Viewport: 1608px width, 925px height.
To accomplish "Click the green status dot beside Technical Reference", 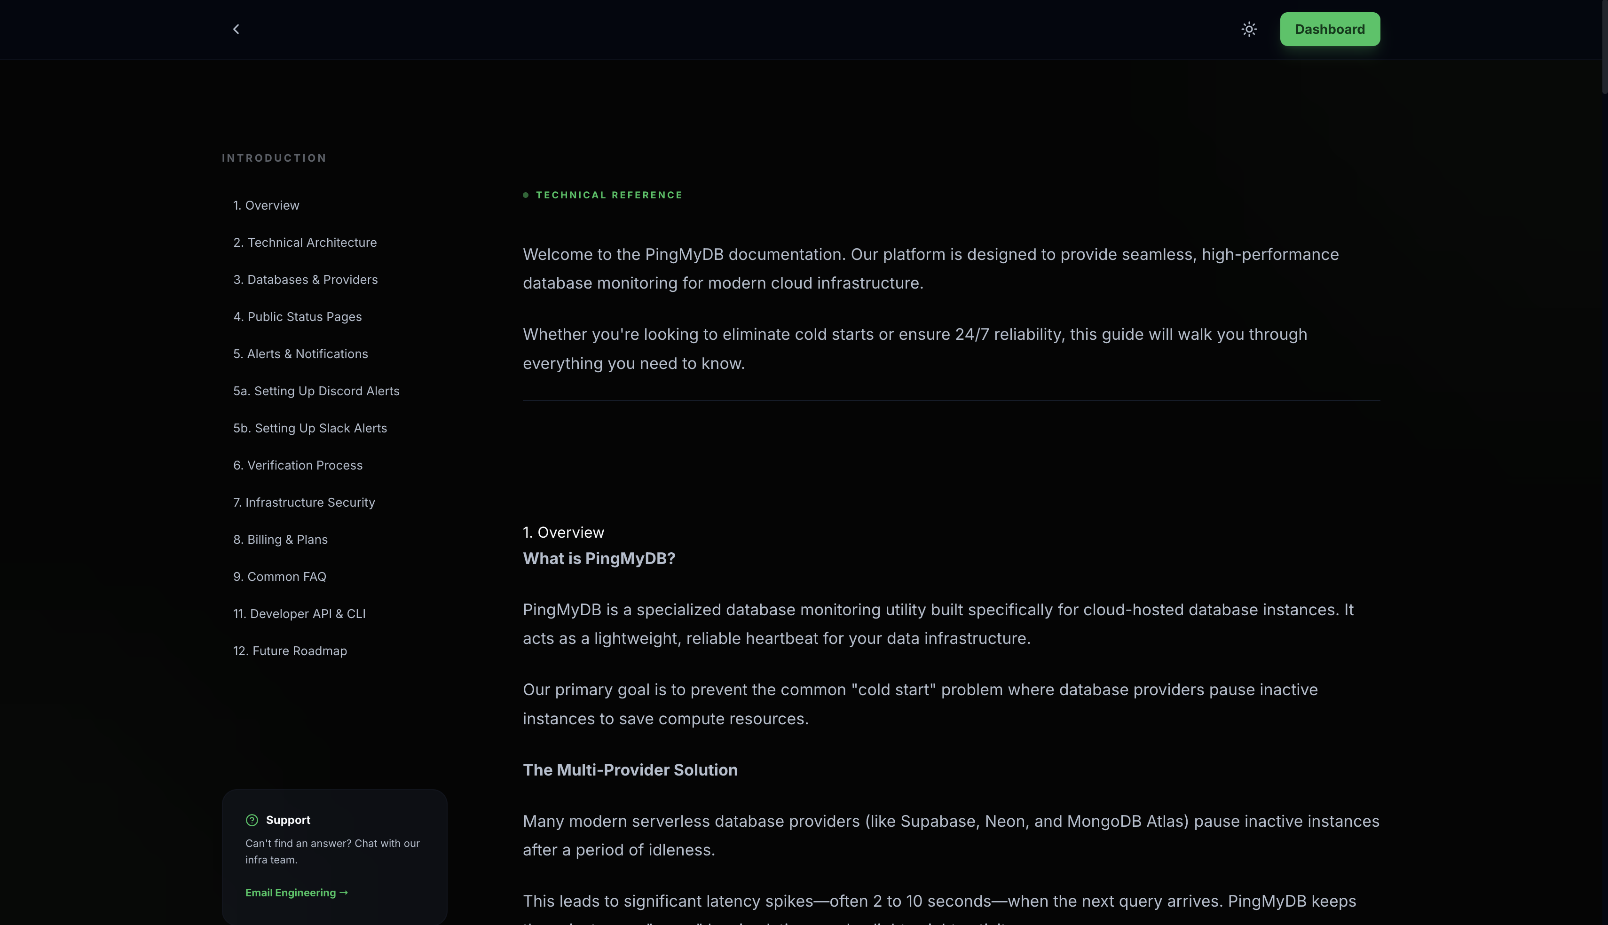I will [x=525, y=196].
